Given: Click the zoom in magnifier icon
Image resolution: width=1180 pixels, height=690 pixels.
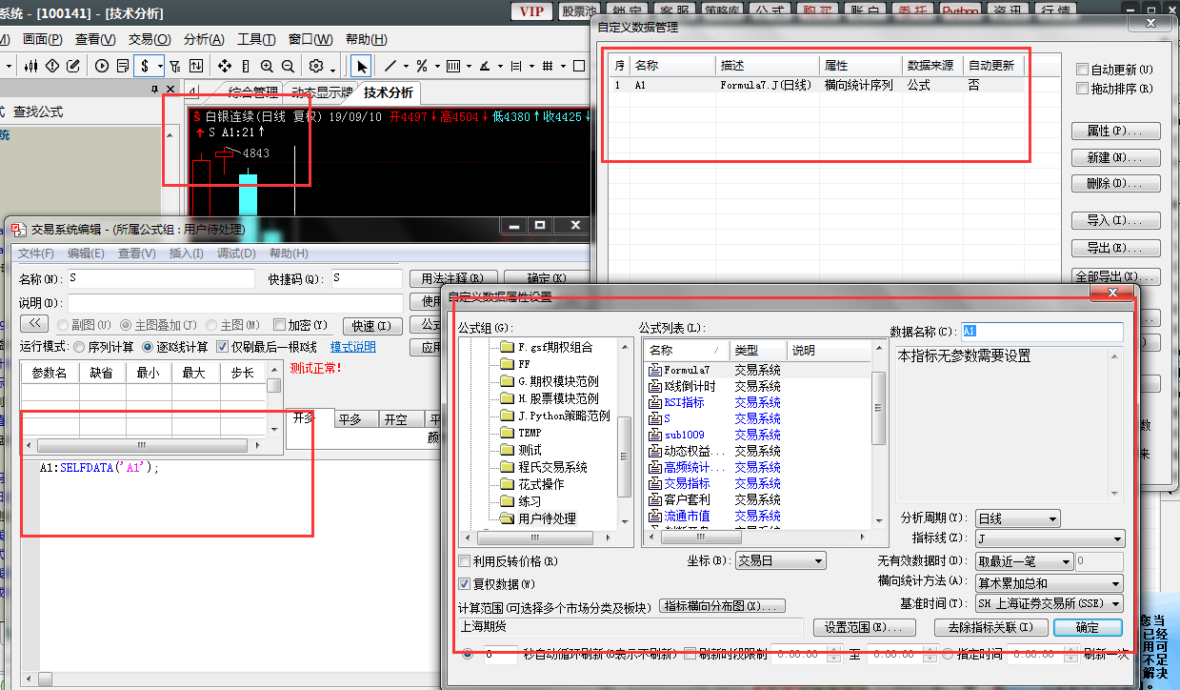Looking at the screenshot, I should [267, 66].
